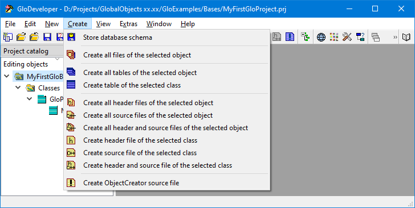The width and height of the screenshot is (415, 208).
Task: Collapse the Classes folder node
Action: coord(18,88)
